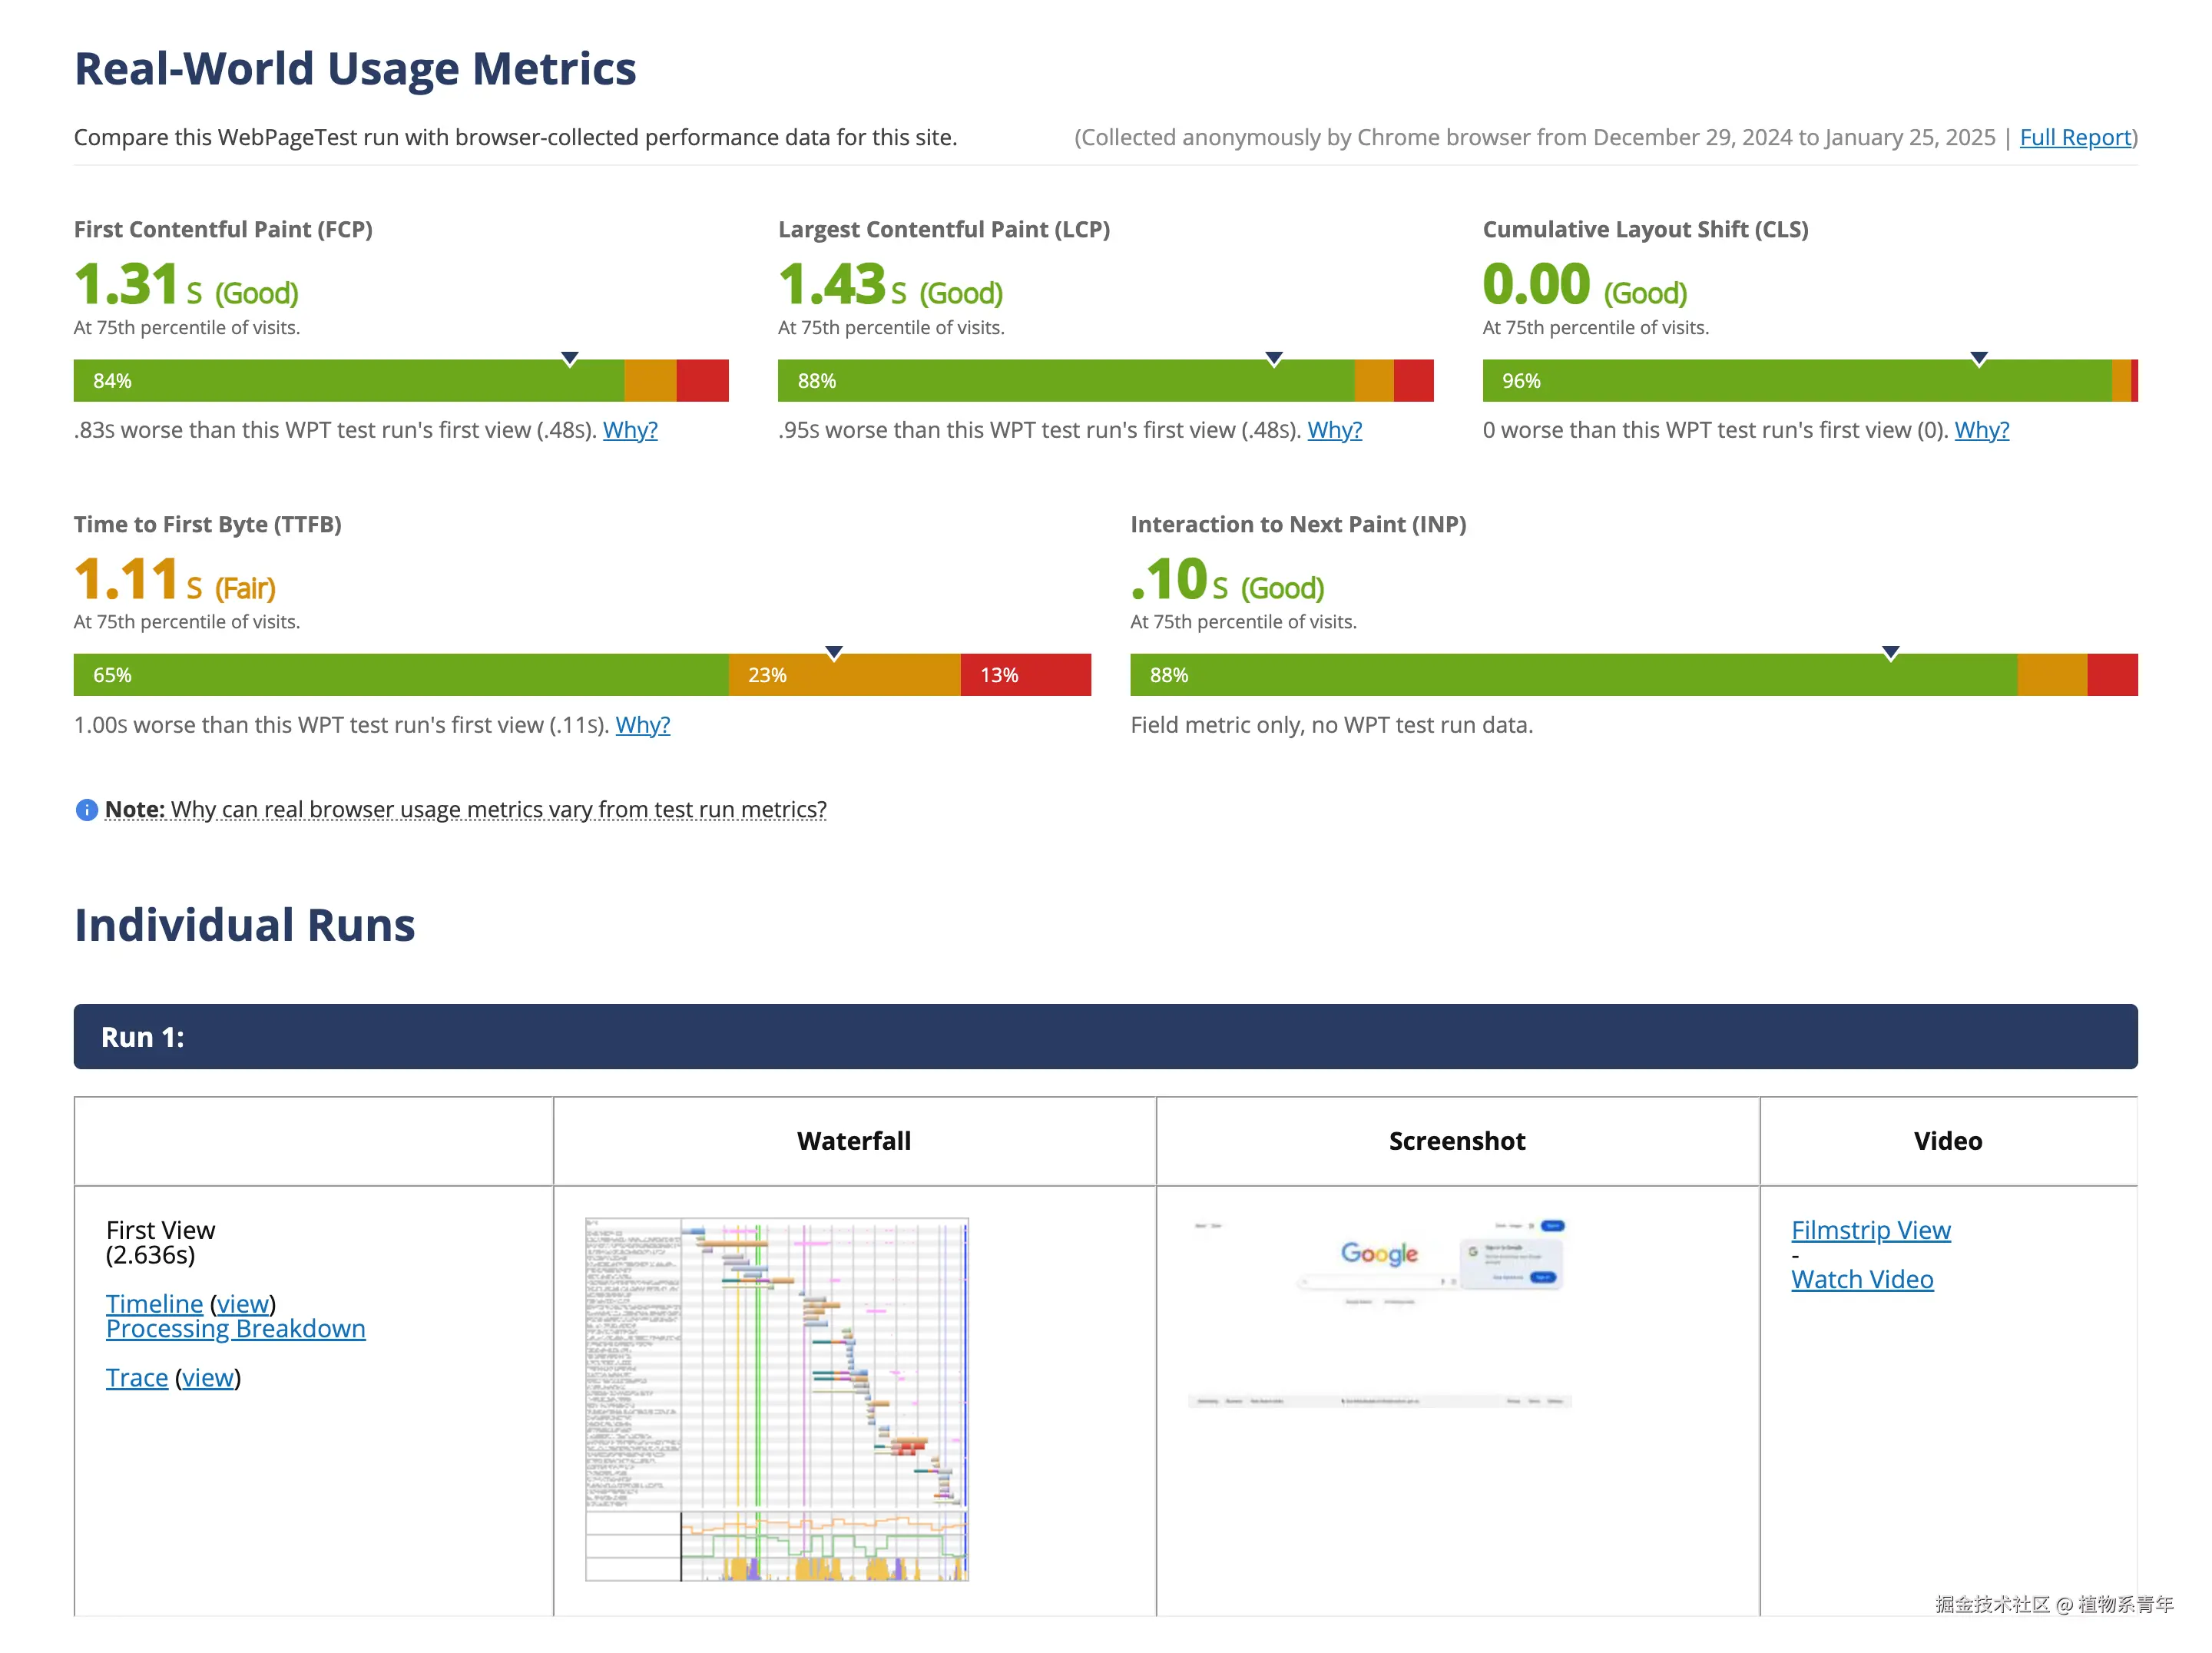Click the blue info icon beside Note
Viewport: 2212px width, 1653px height.
pos(86,810)
